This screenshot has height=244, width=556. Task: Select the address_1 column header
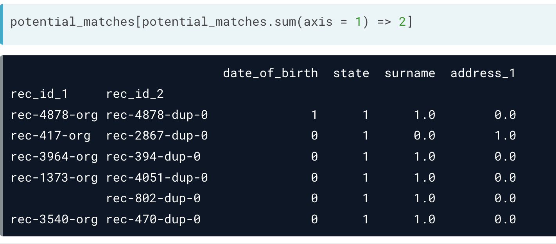483,73
